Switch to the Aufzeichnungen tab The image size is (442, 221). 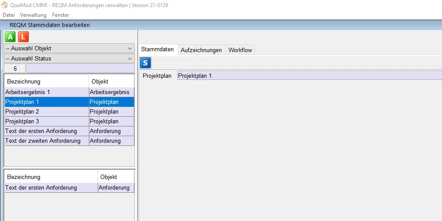point(201,50)
